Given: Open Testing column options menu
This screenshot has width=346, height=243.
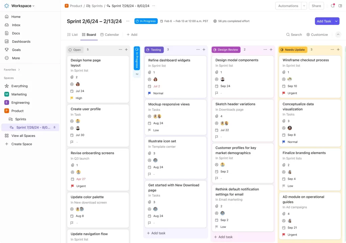Looking at the screenshot, I should point(198,50).
